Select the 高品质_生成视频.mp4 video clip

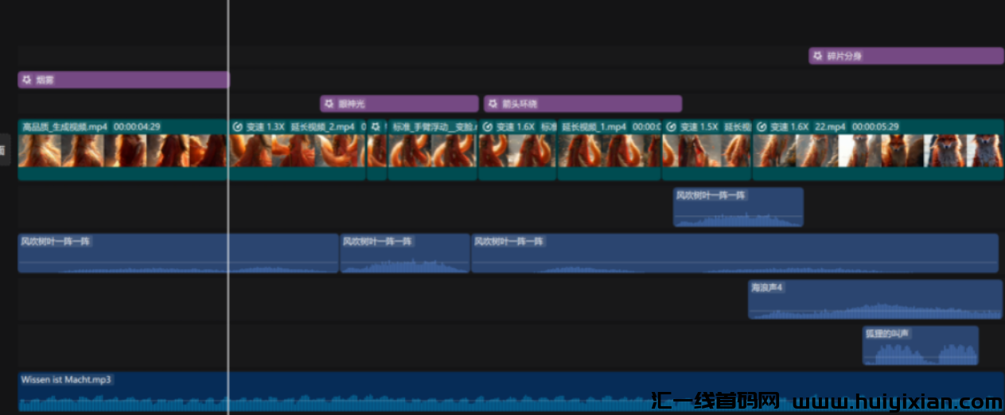pos(119,151)
